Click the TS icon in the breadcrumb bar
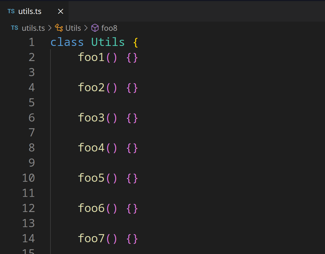This screenshot has height=254, width=325. [15, 28]
